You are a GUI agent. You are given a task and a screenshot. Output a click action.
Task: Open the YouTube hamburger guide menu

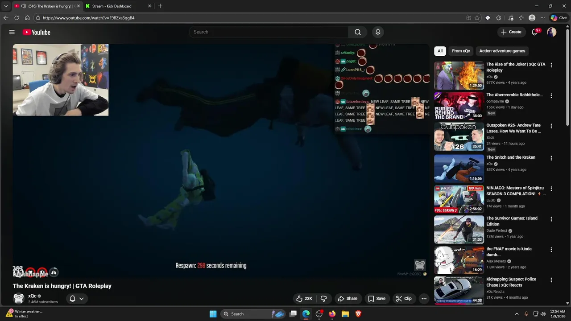[x=12, y=32]
